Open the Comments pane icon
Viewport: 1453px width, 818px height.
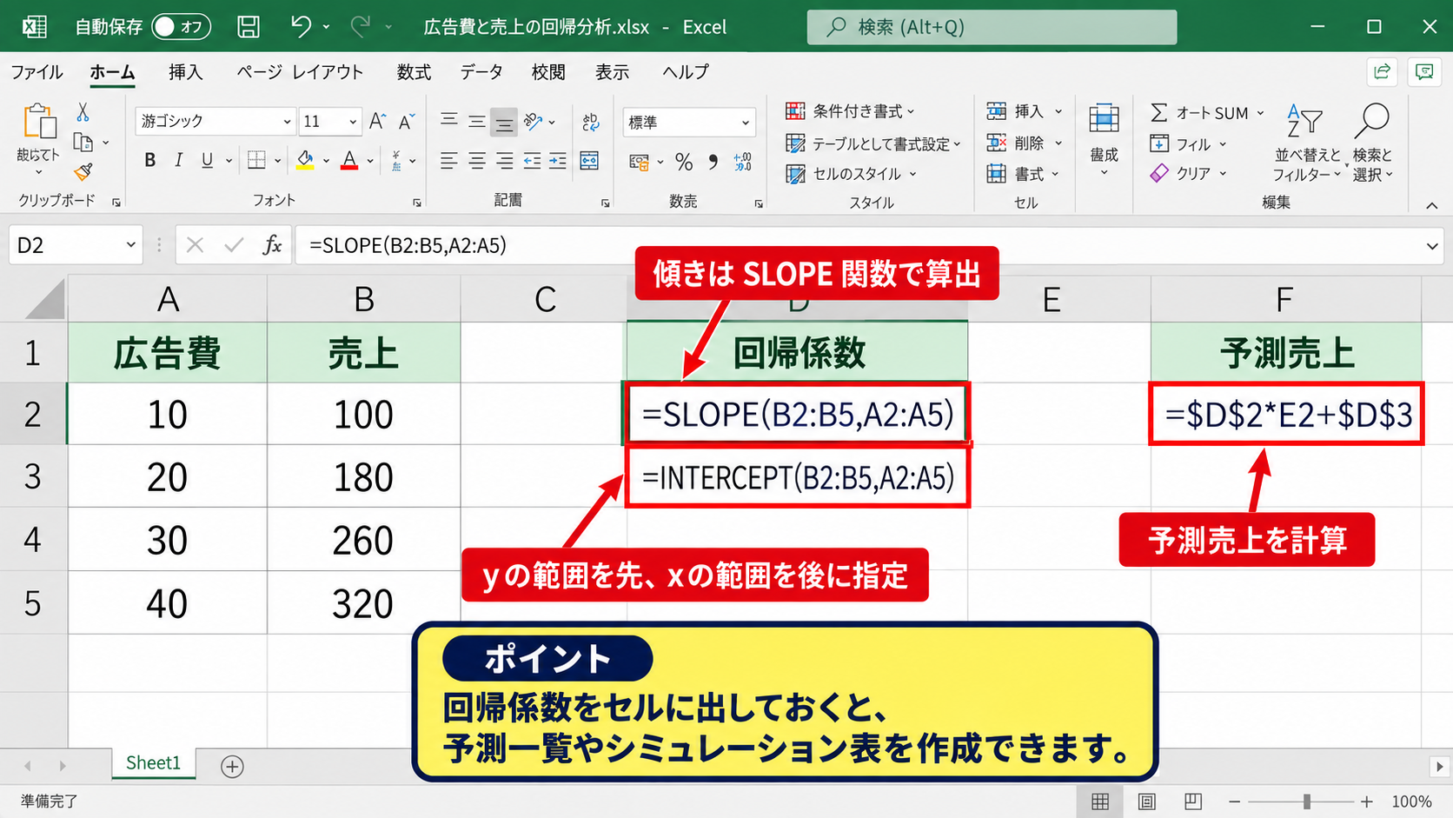pyautogui.click(x=1424, y=71)
